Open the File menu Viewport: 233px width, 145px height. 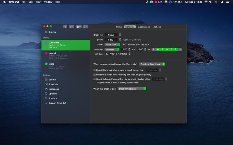click(x=24, y=2)
